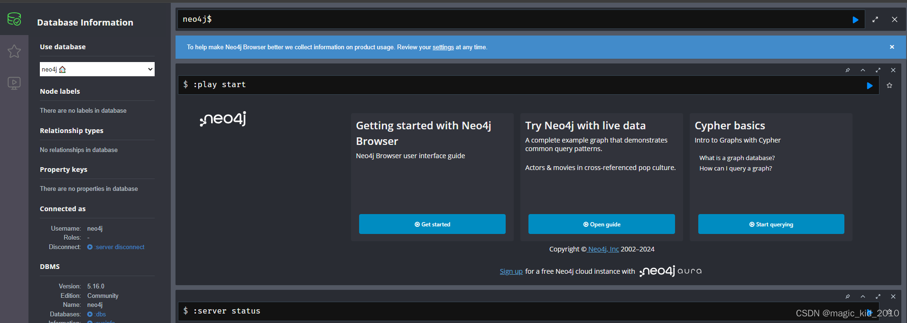This screenshot has width=907, height=323.
Task: Click 'There are no properties in database' text
Action: click(89, 189)
